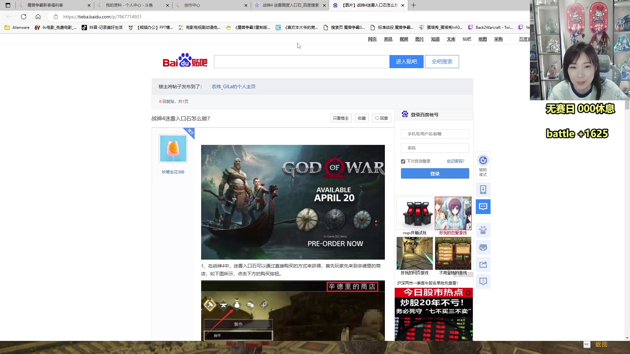Click the address bar URL
The width and height of the screenshot is (630, 354).
[102, 17]
